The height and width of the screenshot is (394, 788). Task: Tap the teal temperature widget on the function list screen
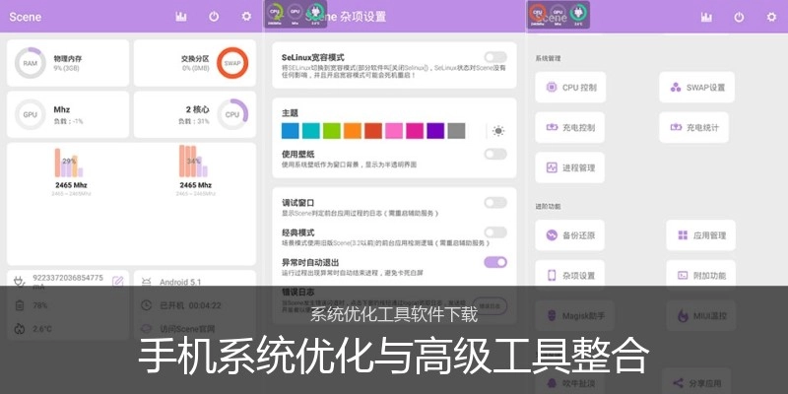coord(578,13)
